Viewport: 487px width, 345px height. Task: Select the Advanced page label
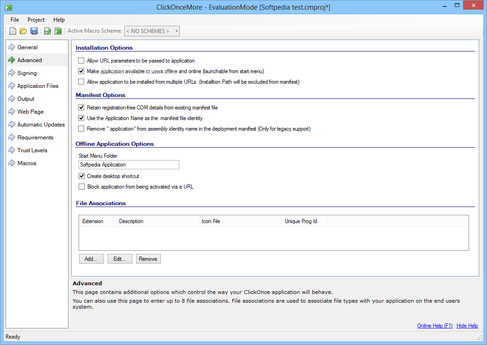(x=29, y=60)
